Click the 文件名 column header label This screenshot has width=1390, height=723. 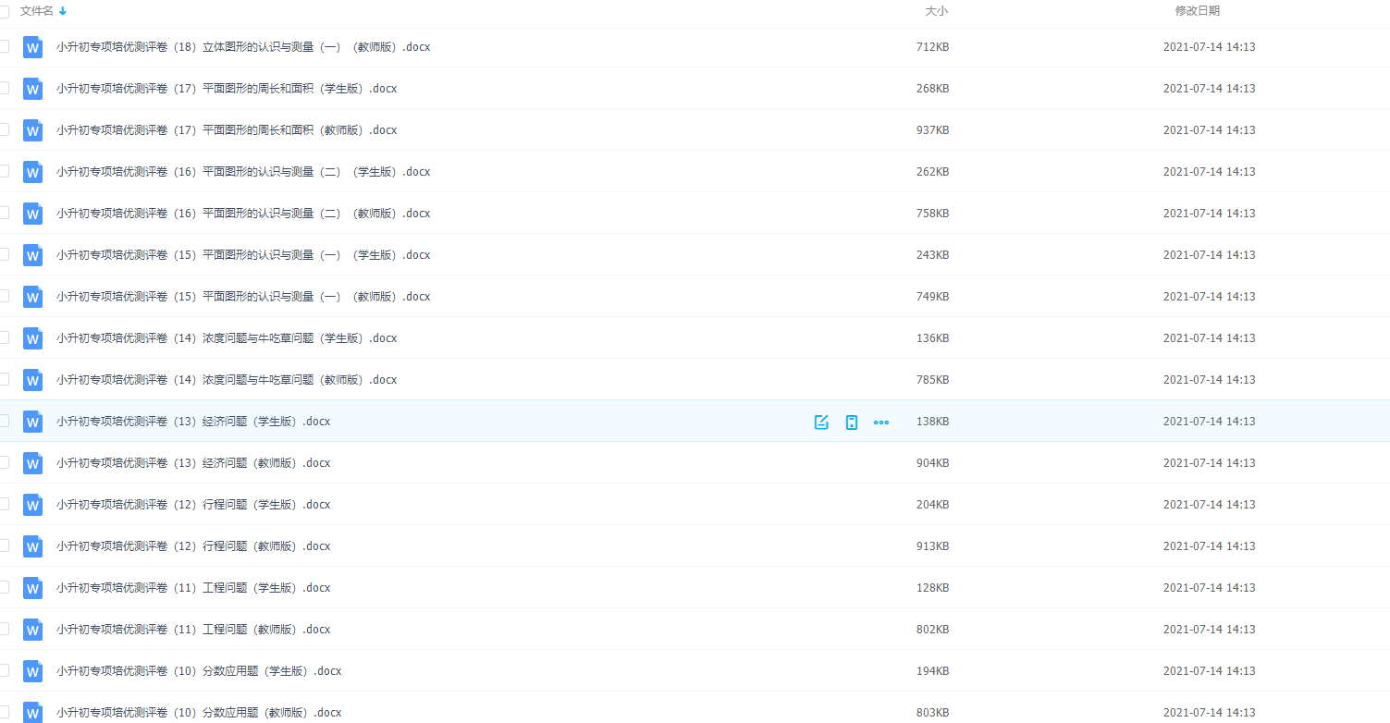tap(37, 11)
